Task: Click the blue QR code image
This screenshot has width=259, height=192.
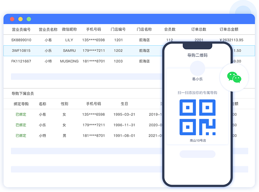Action: (197, 117)
